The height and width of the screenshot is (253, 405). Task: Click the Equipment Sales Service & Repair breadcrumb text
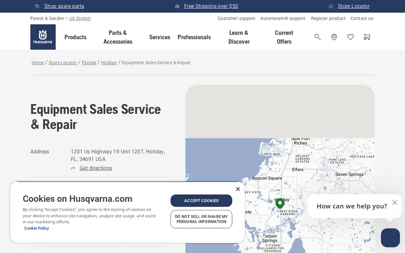click(x=156, y=63)
